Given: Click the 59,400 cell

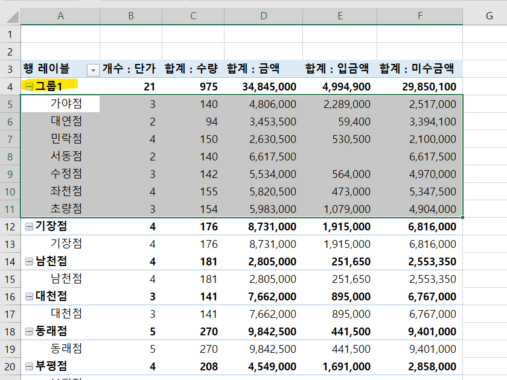Looking at the screenshot, I should pyautogui.click(x=340, y=121).
